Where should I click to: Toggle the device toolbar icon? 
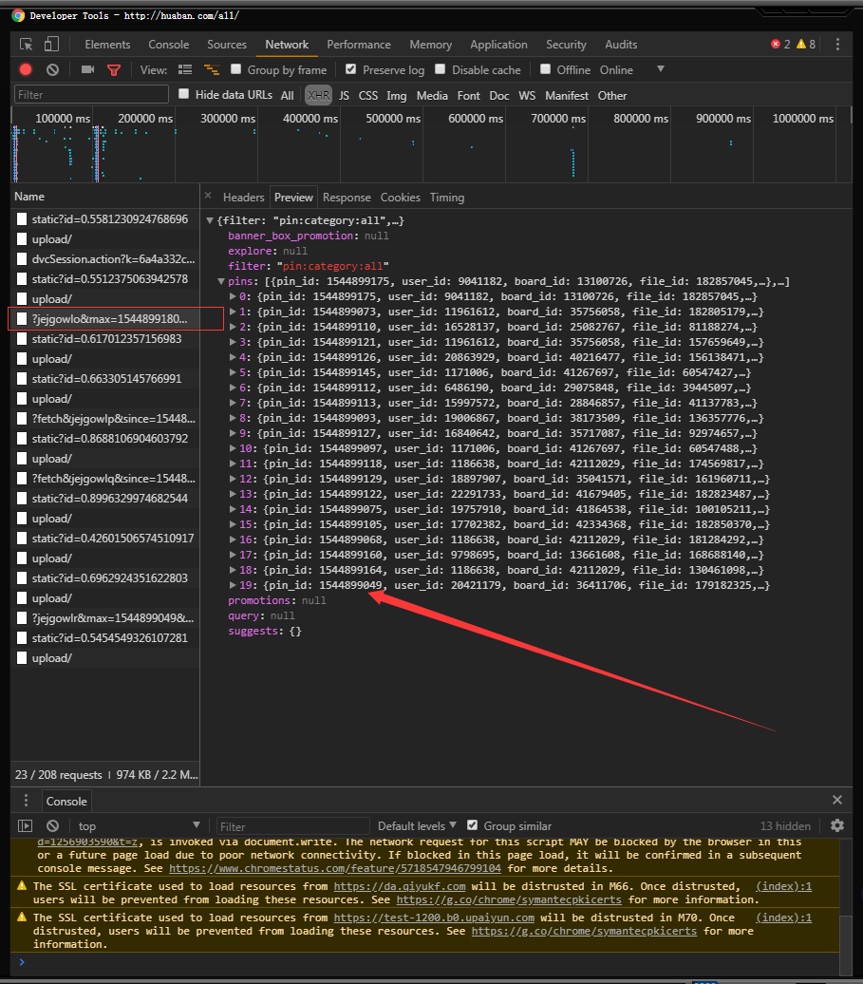click(x=51, y=44)
